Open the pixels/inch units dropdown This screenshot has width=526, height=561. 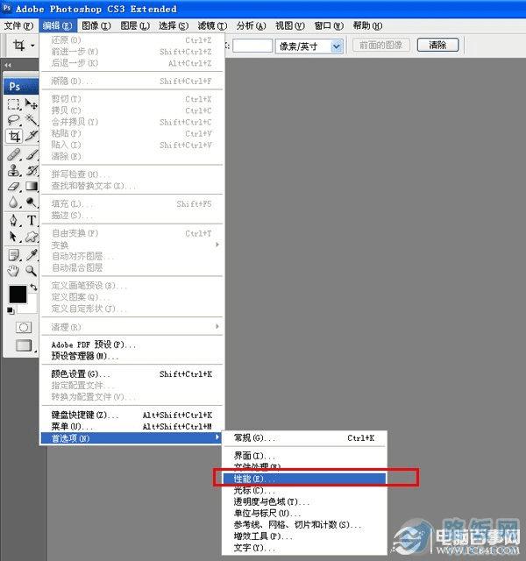[x=337, y=46]
